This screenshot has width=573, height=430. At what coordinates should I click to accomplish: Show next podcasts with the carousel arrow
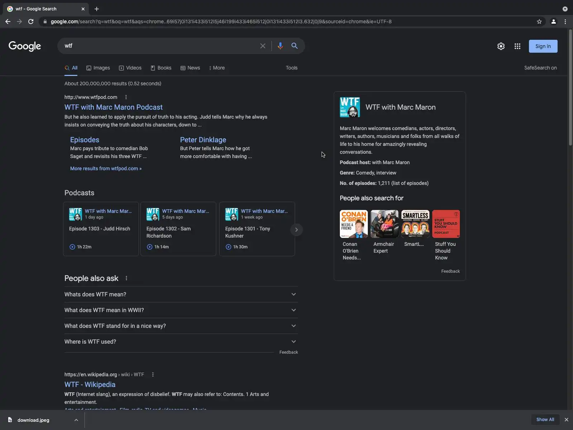(296, 230)
